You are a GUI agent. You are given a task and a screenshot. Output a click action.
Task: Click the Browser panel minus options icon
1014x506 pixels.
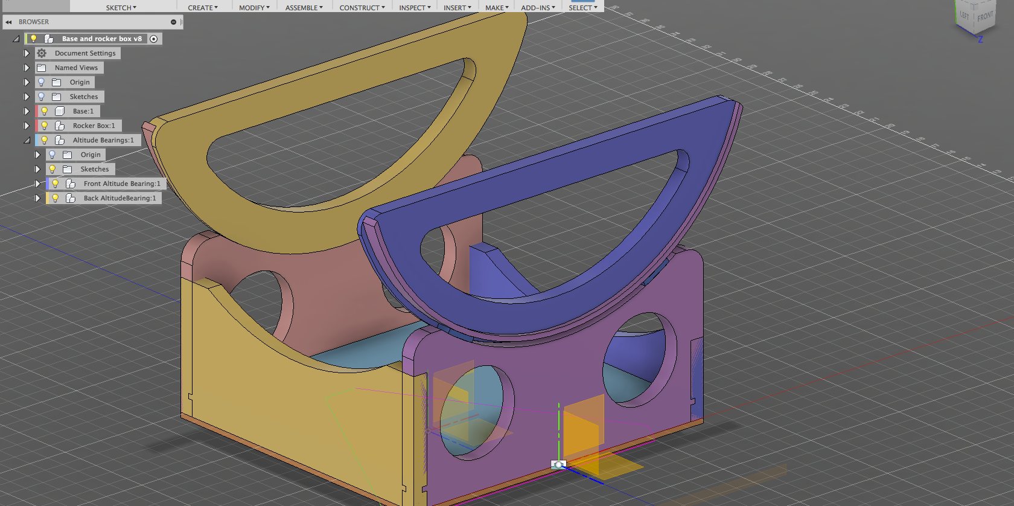click(173, 22)
